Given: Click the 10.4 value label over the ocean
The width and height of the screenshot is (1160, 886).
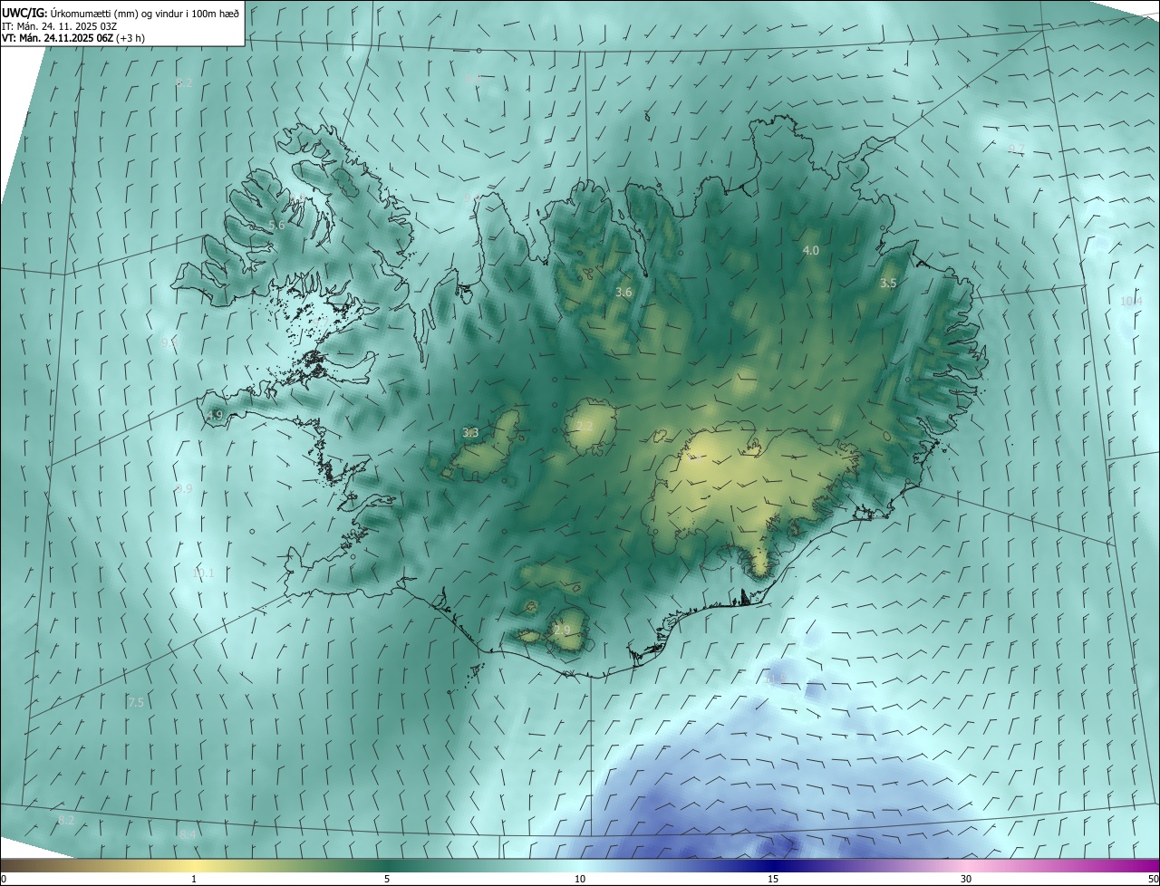Looking at the screenshot, I should click(x=1131, y=301).
